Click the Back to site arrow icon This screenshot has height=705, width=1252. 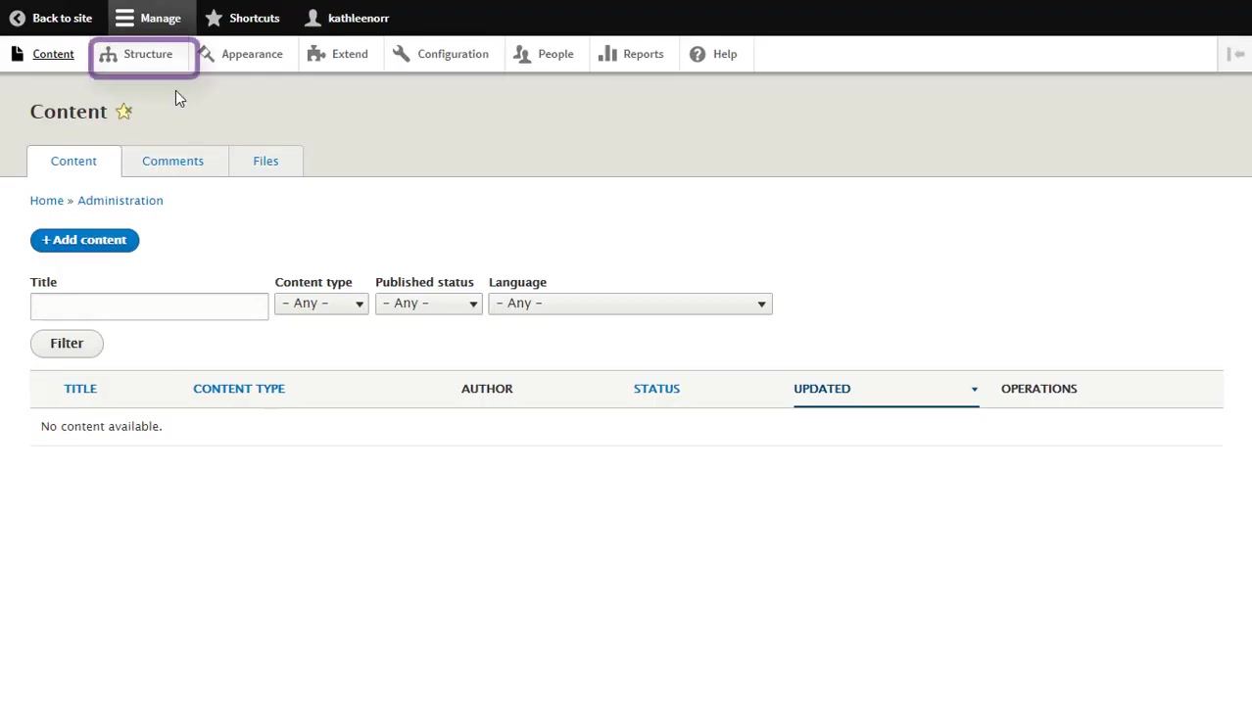tap(17, 18)
